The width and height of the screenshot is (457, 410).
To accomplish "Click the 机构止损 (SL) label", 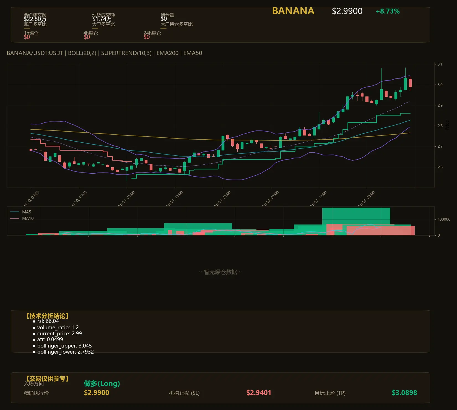I will [x=184, y=393].
